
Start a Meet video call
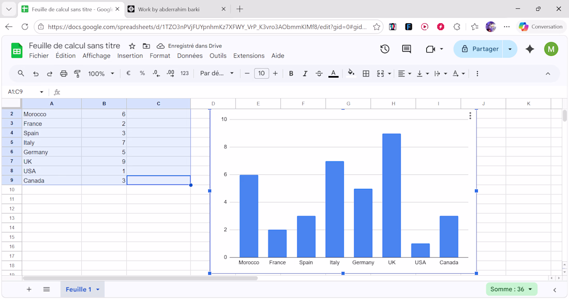[430, 49]
